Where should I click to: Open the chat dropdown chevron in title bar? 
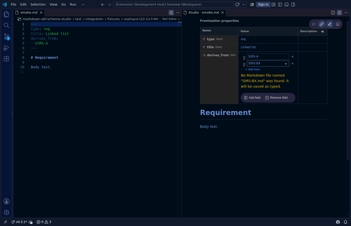pyautogui.click(x=243, y=5)
